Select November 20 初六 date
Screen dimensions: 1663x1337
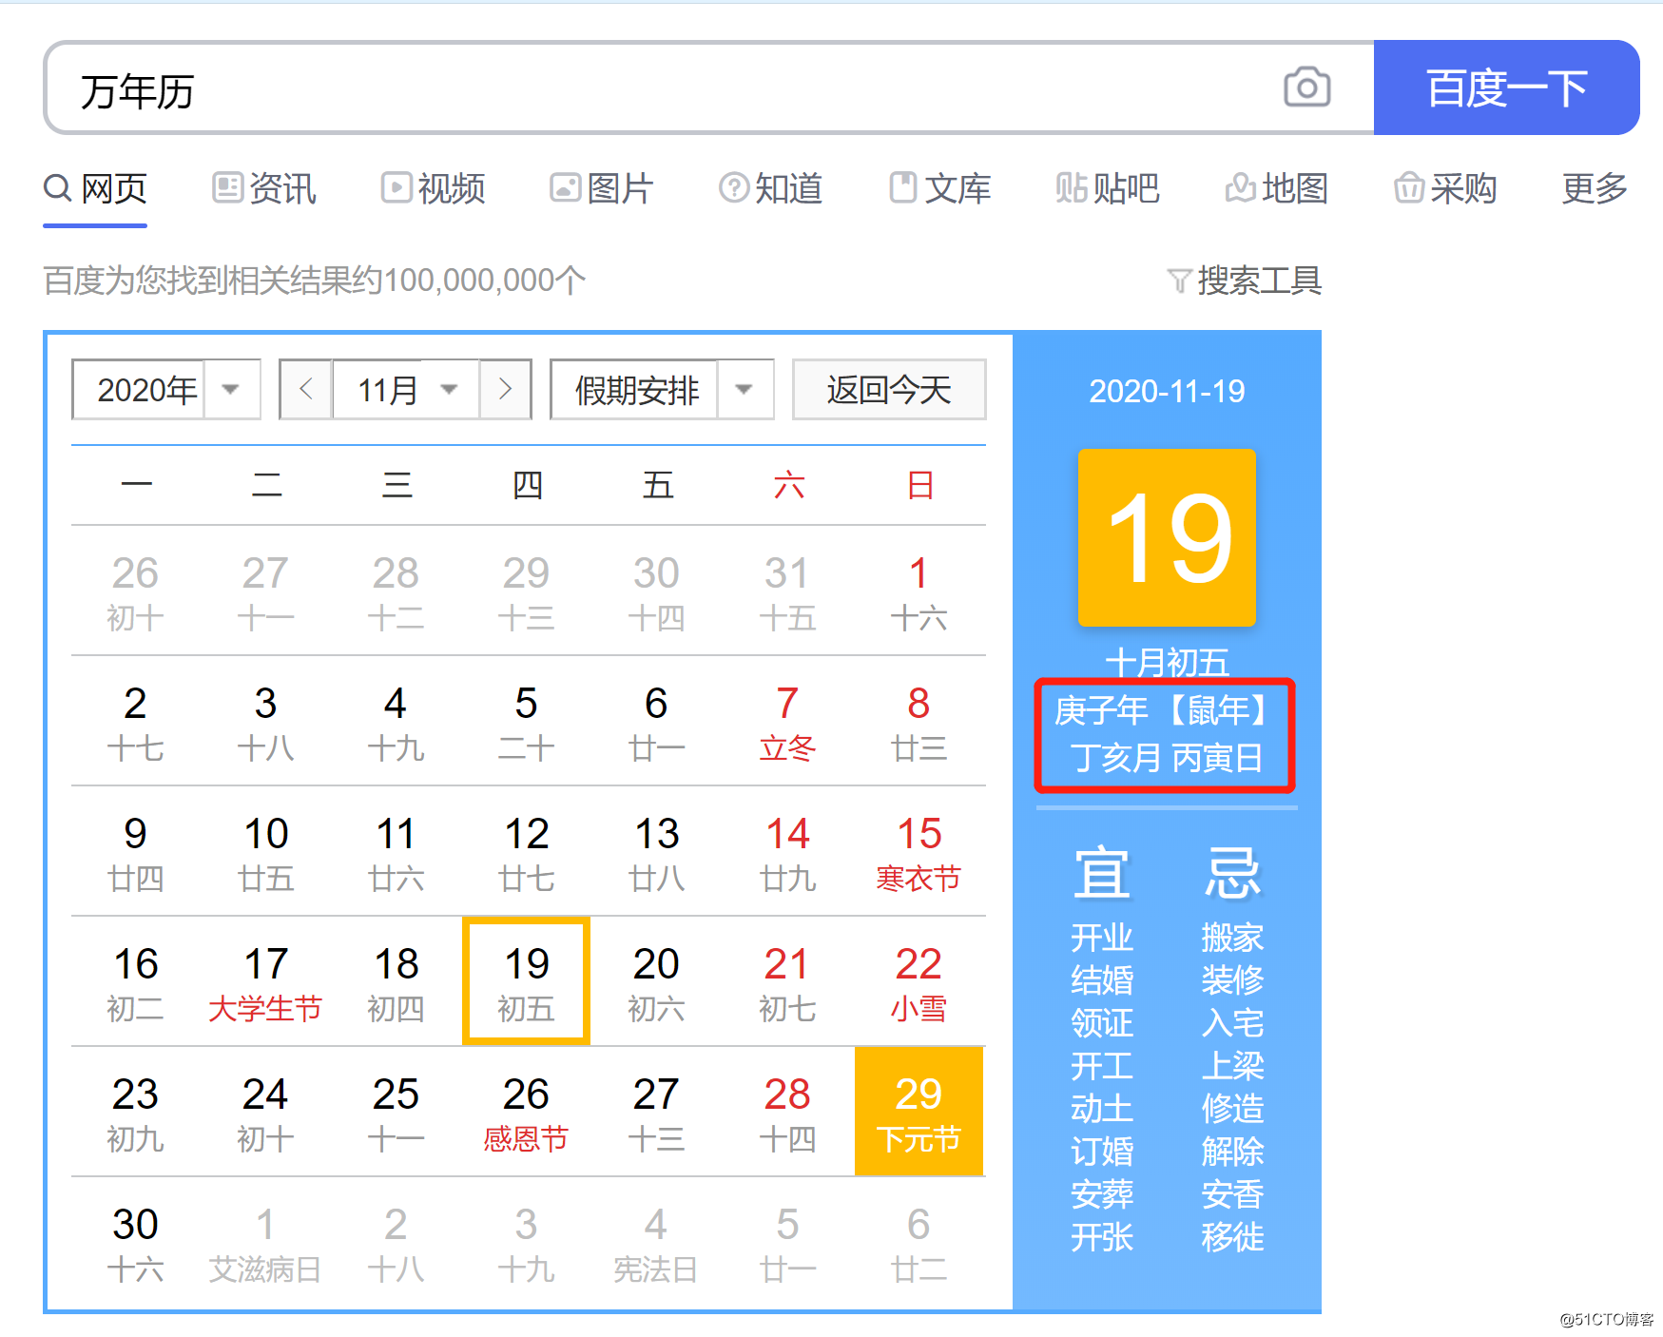pos(656,982)
